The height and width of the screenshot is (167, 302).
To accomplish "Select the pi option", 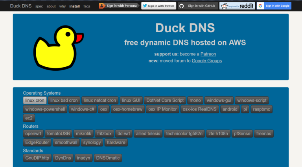I will click(245, 109).
